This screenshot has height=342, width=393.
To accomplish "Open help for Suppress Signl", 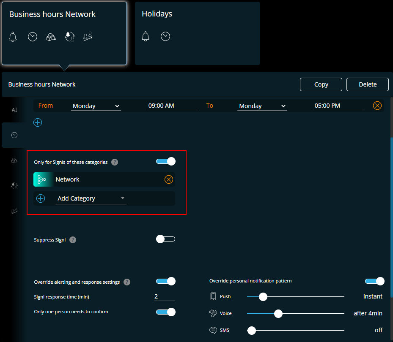I will [x=73, y=240].
